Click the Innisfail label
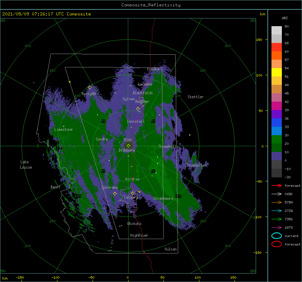 click(136, 121)
